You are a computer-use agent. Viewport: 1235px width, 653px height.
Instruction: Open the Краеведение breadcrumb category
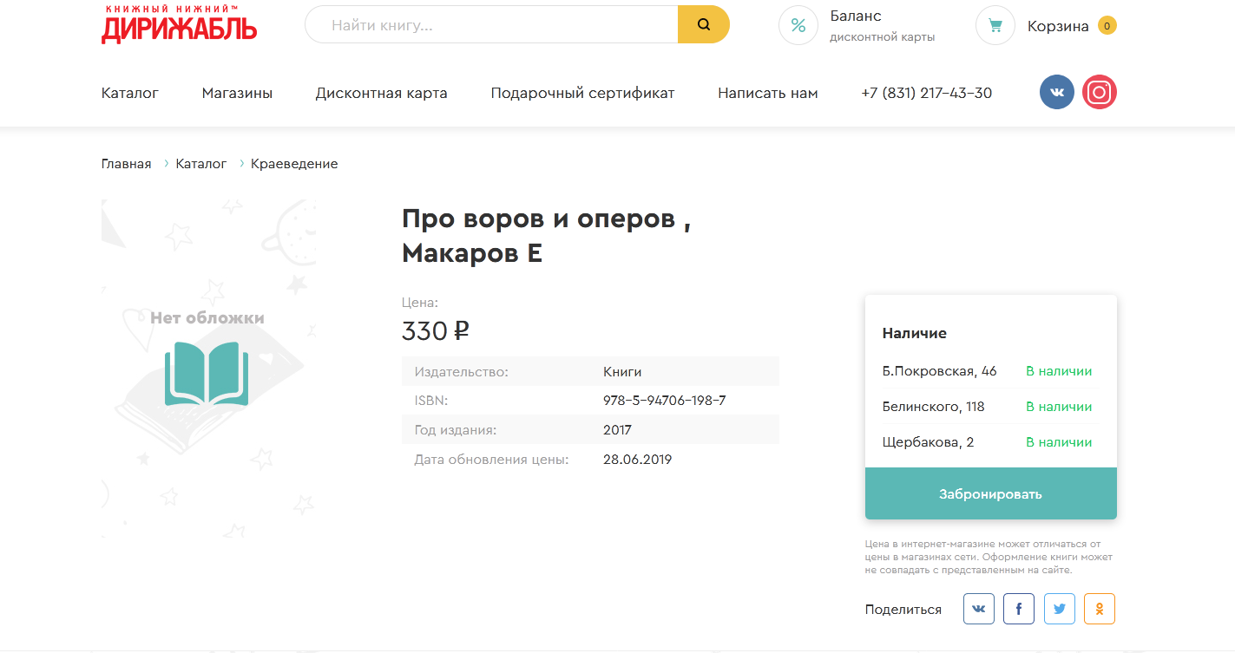pyautogui.click(x=294, y=164)
